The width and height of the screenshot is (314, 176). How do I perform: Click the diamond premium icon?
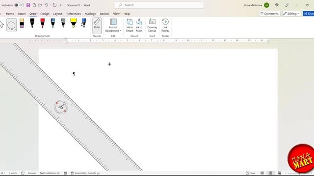[277, 5]
